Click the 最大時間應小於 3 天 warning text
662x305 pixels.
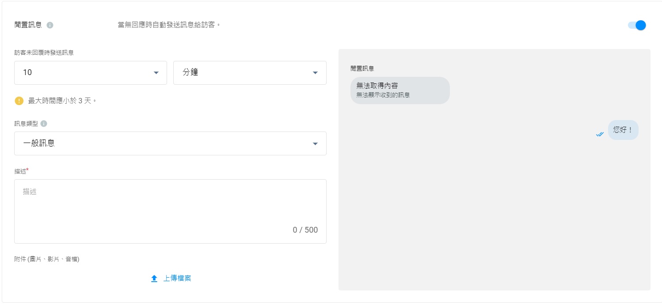coord(62,101)
